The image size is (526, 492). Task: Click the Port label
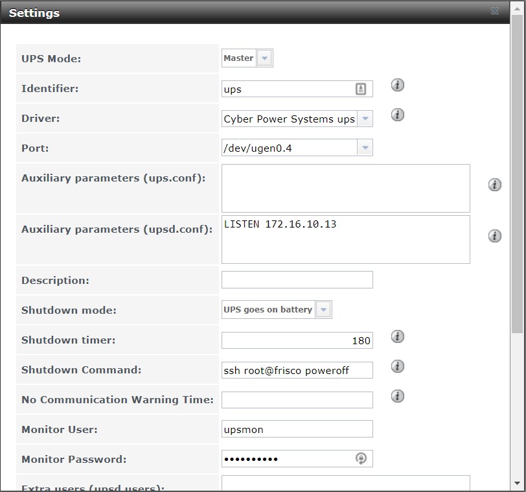point(35,148)
